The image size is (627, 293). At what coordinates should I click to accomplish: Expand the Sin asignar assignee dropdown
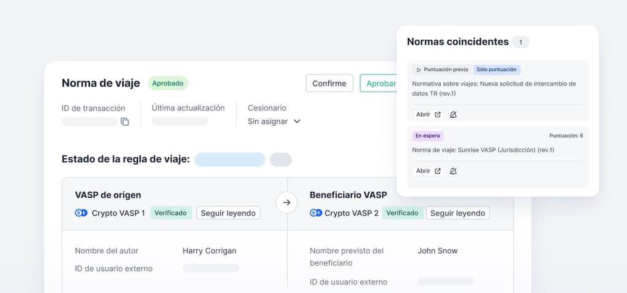coord(274,121)
